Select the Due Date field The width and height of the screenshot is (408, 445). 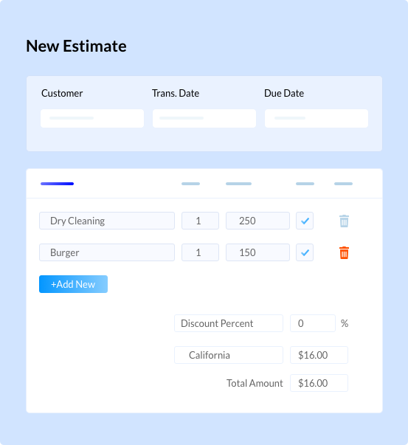pyautogui.click(x=317, y=118)
